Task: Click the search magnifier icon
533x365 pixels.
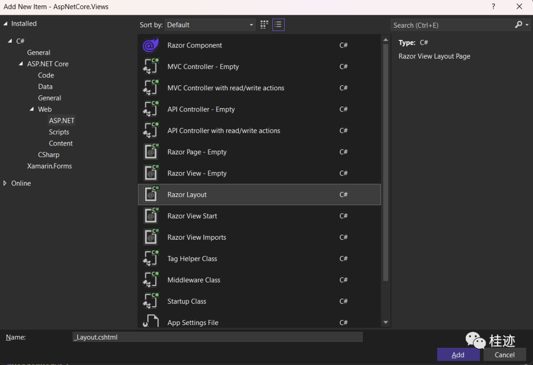Action: click(518, 25)
